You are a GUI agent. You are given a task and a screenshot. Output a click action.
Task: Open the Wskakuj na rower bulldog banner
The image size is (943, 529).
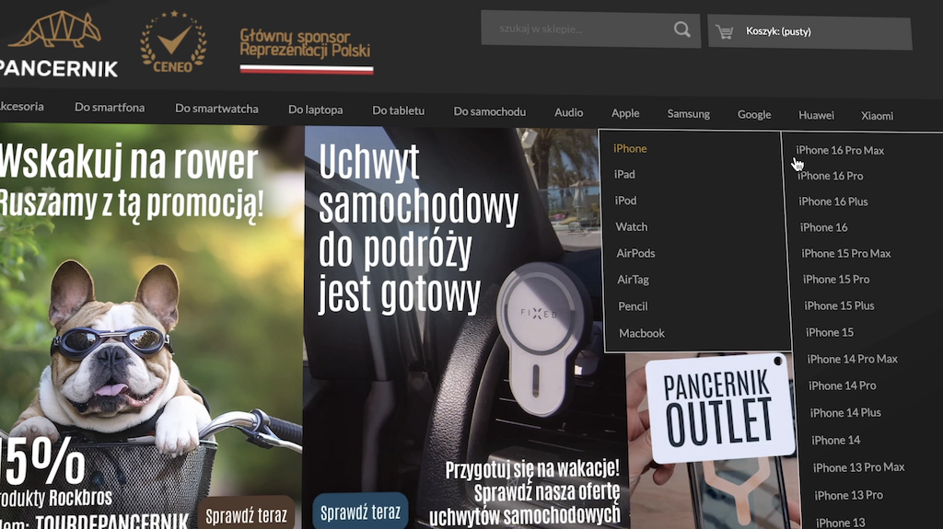tap(150, 327)
